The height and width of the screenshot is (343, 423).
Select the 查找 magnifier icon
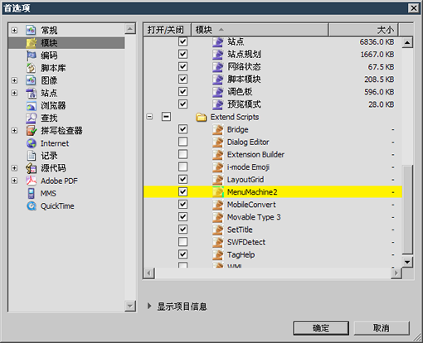tap(32, 118)
